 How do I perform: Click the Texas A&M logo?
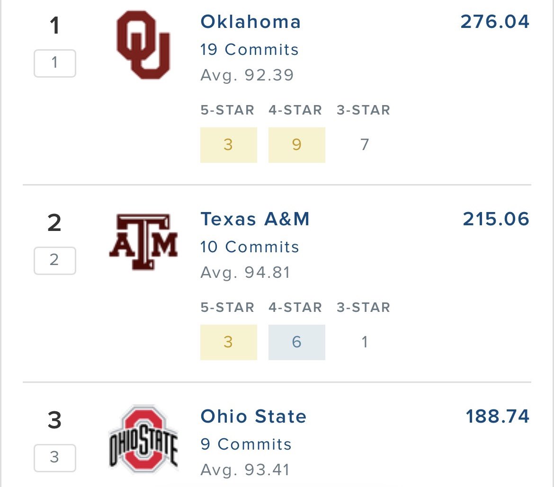pos(143,242)
